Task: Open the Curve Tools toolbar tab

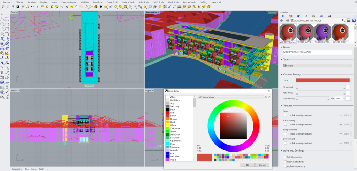Action: [112, 2]
